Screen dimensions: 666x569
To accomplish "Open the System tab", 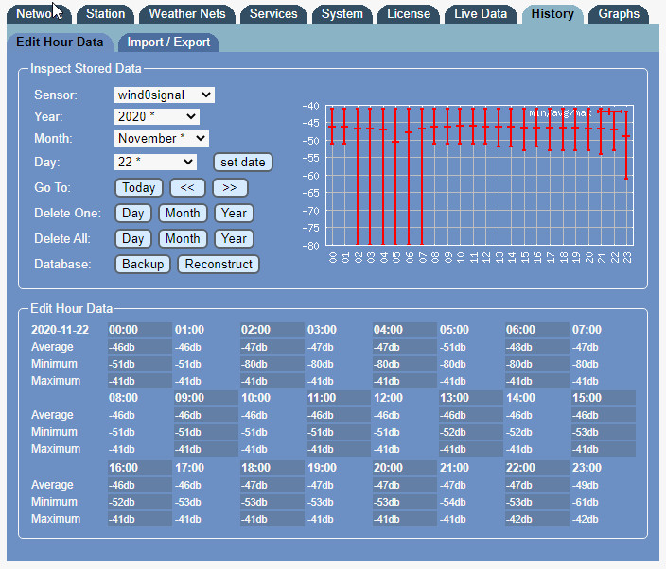I will 342,14.
